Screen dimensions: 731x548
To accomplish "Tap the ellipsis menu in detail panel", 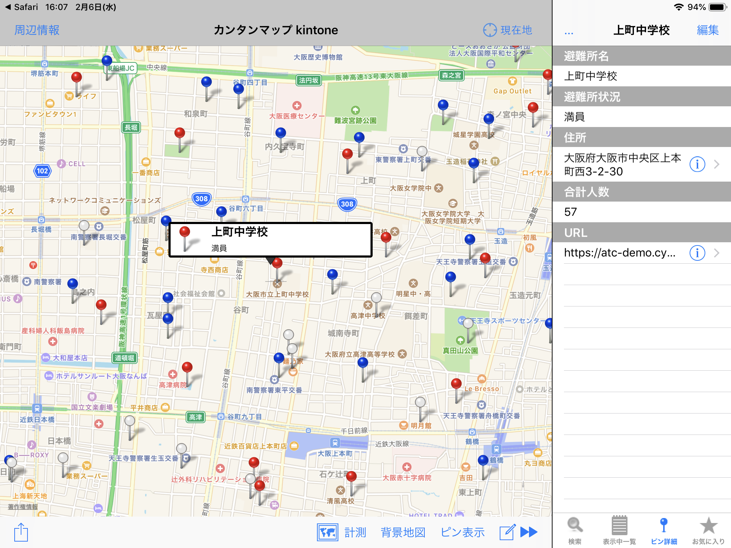I will pos(569,33).
